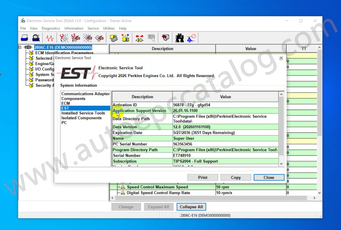
Task: Open Logged Diagnostic Codes toolbar icon
Action: [x=76, y=38]
